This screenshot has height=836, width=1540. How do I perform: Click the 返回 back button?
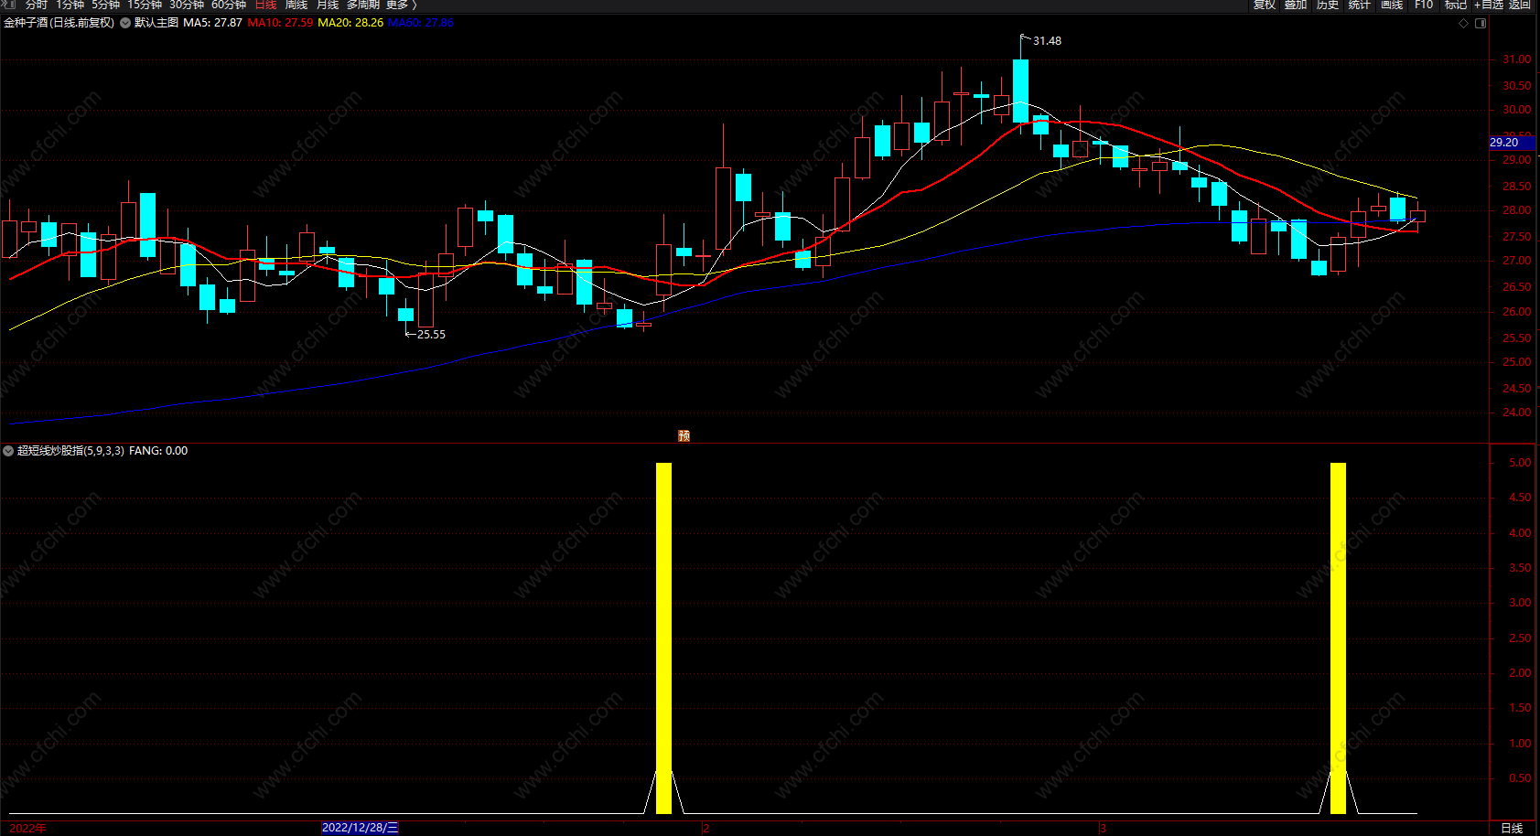point(1520,5)
